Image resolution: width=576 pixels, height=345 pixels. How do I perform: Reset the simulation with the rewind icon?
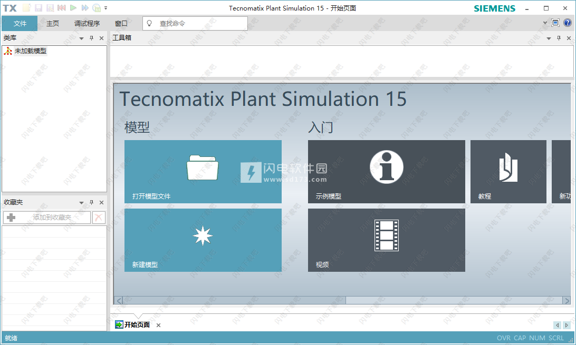62,8
